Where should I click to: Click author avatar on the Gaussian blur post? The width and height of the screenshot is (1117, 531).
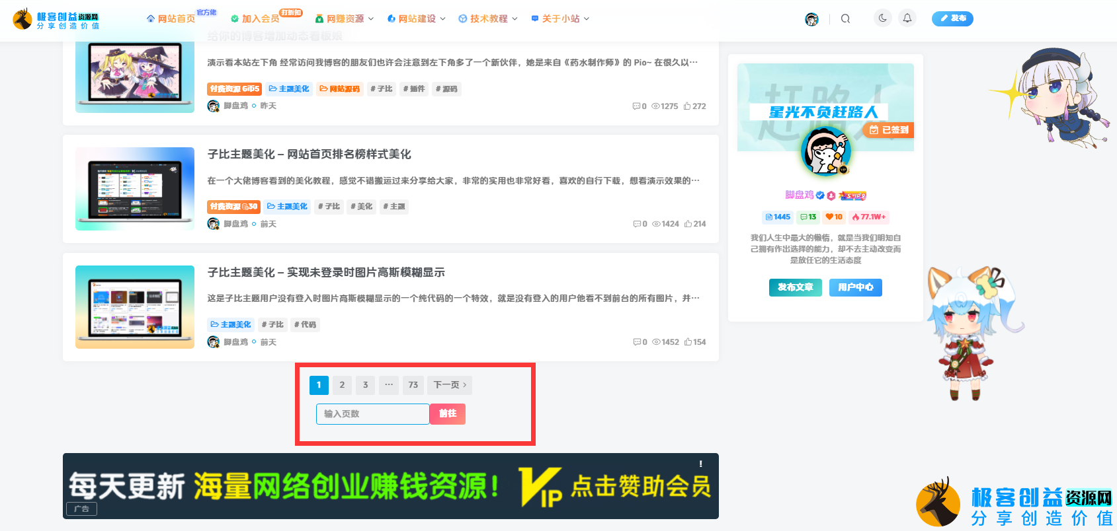point(214,342)
